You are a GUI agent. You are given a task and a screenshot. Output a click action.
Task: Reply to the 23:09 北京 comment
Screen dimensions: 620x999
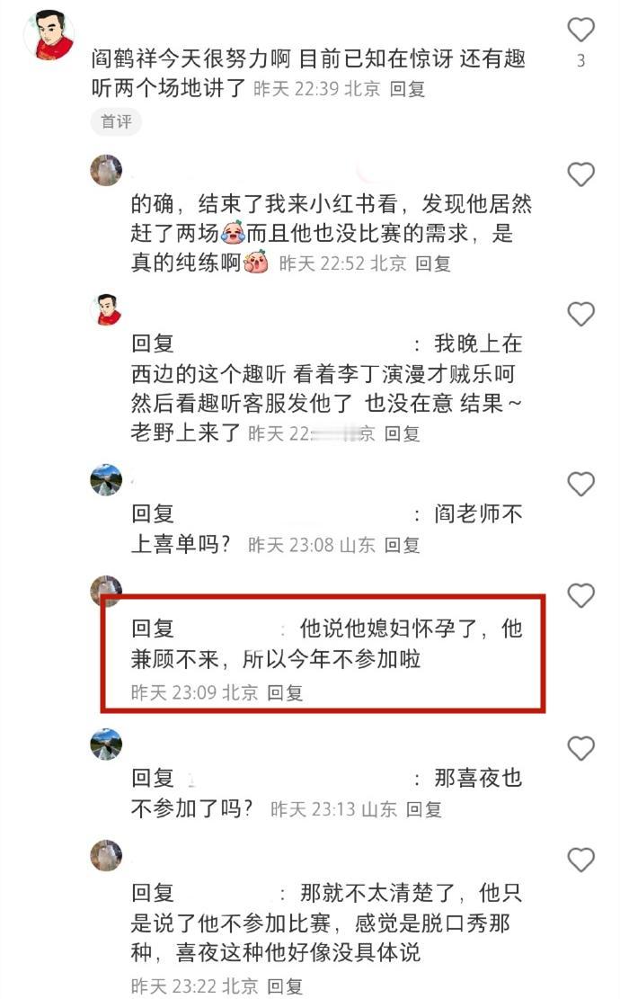click(x=285, y=692)
